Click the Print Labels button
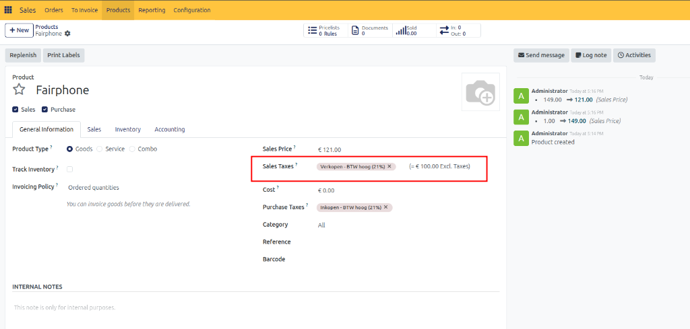 click(x=64, y=55)
